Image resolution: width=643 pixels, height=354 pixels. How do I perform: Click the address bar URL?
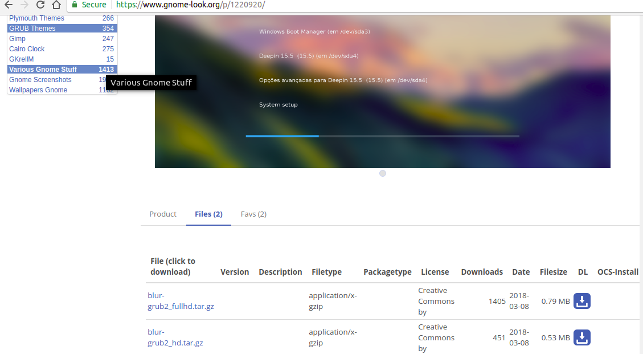coord(191,5)
